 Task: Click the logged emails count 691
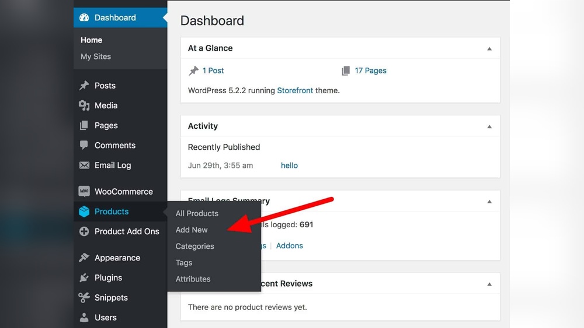click(x=306, y=224)
